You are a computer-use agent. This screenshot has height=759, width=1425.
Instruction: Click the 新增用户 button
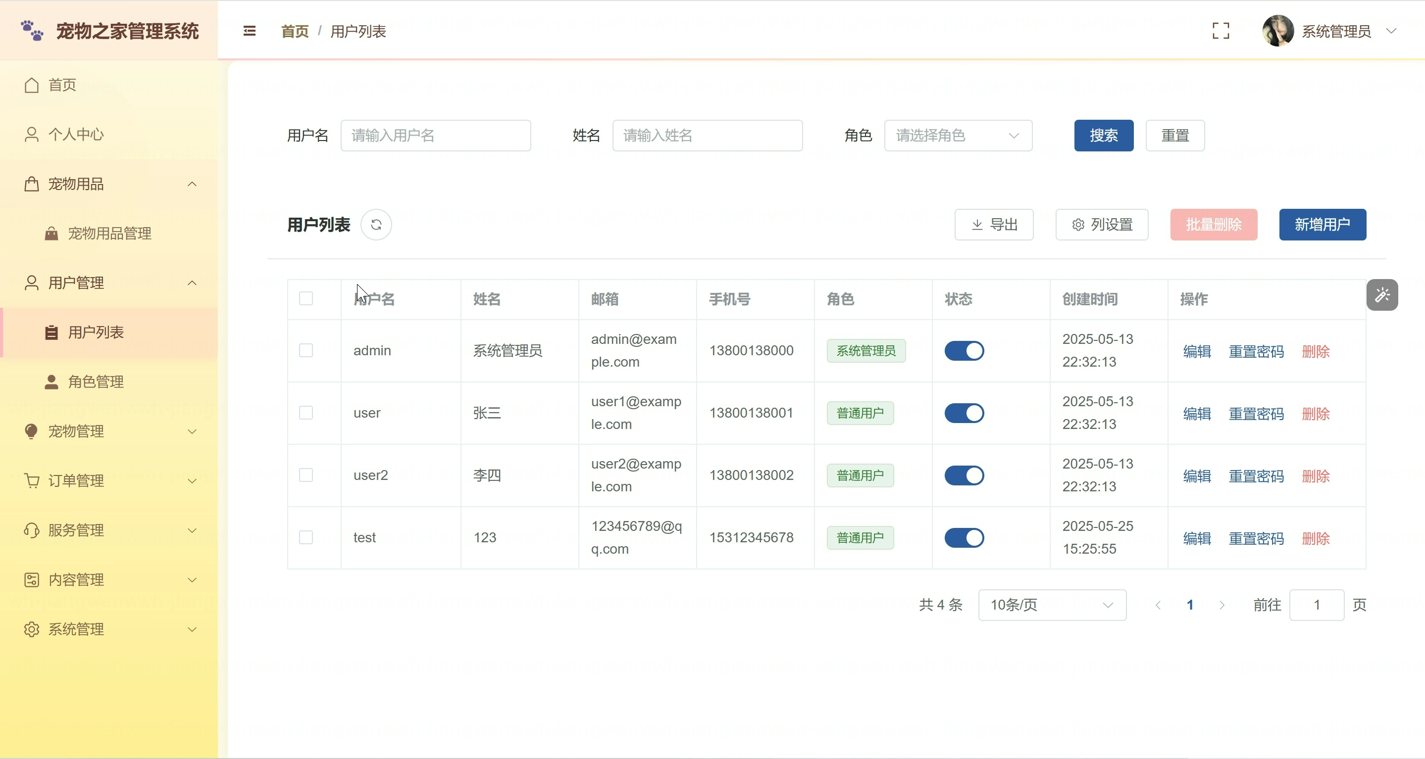click(x=1322, y=225)
